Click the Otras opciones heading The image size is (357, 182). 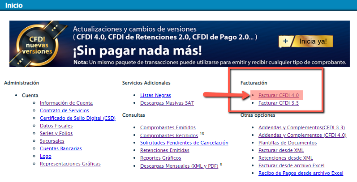[x=258, y=115]
